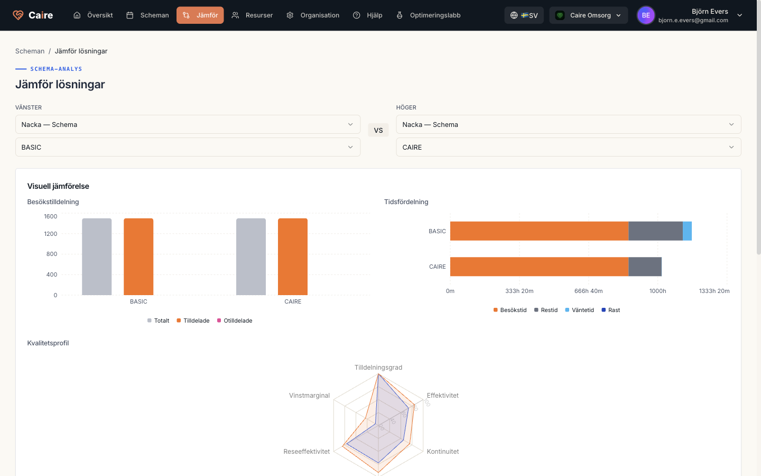761x476 pixels.
Task: Click the globe language icon
Action: point(514,15)
